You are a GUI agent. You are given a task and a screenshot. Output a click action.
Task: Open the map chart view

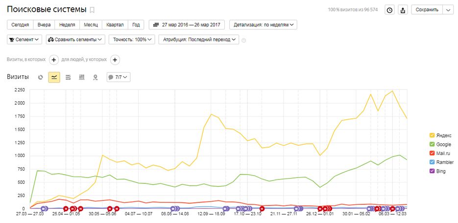(x=96, y=77)
